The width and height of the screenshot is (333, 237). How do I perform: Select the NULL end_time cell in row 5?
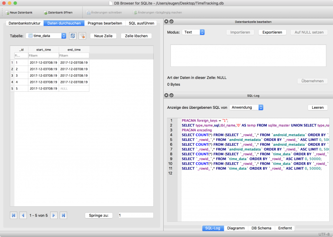click(73, 88)
